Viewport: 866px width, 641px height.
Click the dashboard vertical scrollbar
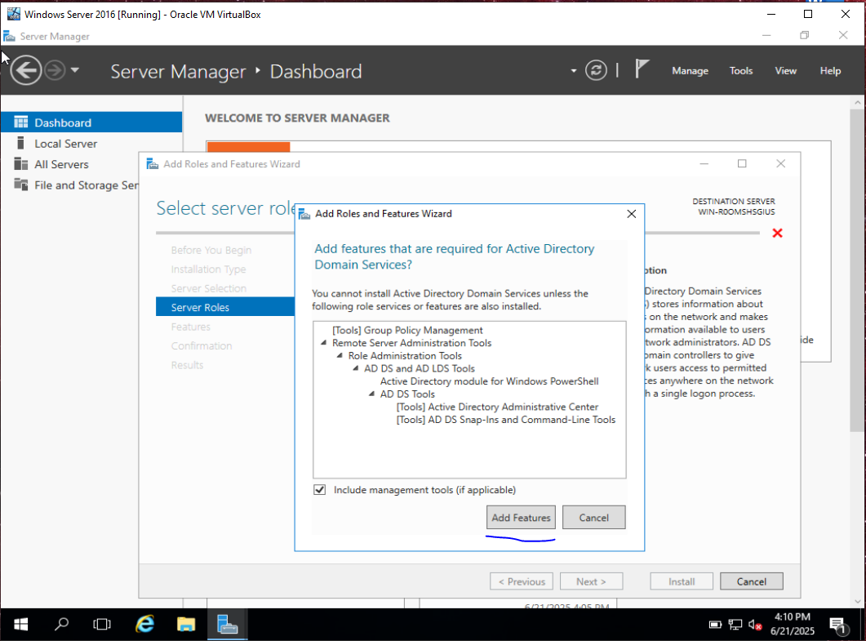point(857,270)
